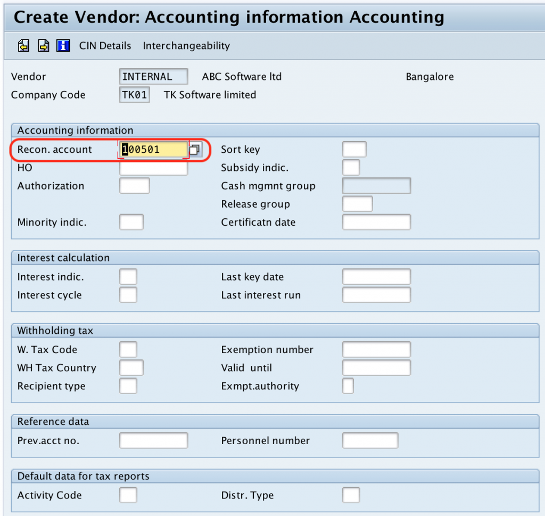The image size is (545, 516).
Task: Click the Minority indic. checkbox field
Action: coord(131,222)
